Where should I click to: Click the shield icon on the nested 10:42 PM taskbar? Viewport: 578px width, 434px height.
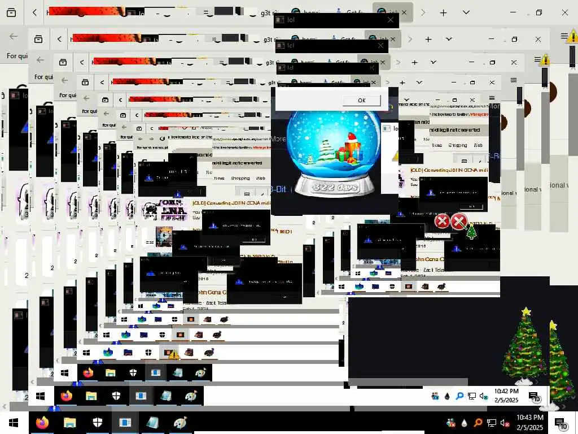point(116,396)
